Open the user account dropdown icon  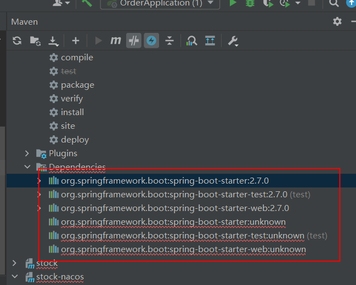click(61, 3)
